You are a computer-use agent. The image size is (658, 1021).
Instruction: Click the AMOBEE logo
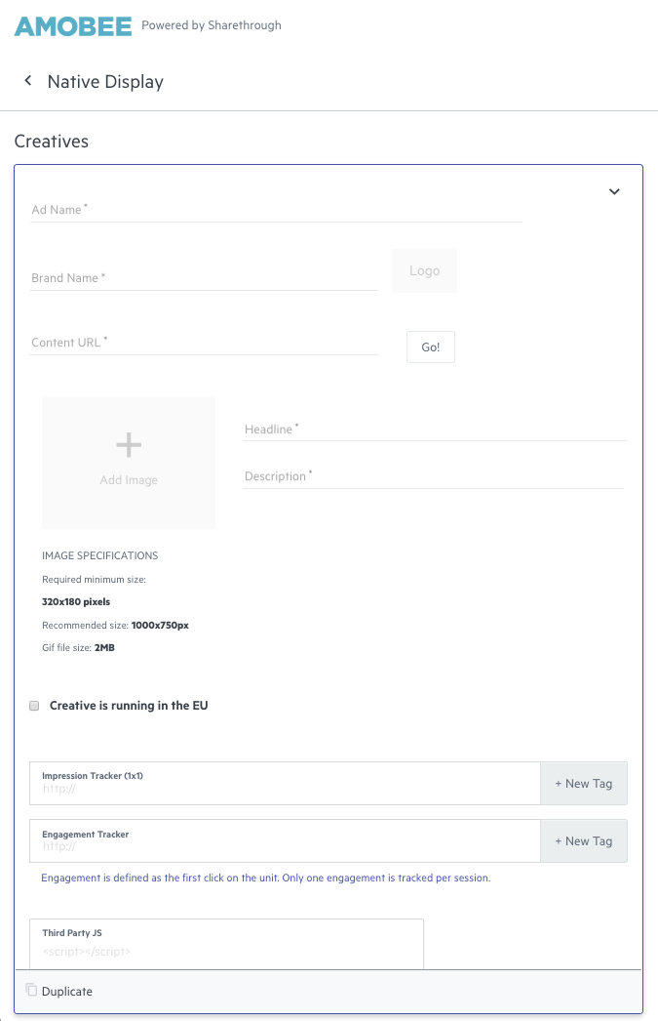point(73,26)
